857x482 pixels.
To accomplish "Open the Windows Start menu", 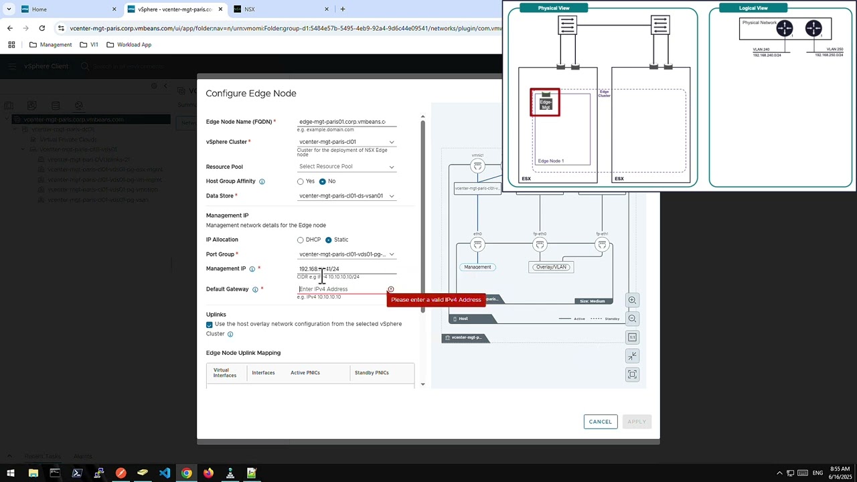I will click(11, 473).
